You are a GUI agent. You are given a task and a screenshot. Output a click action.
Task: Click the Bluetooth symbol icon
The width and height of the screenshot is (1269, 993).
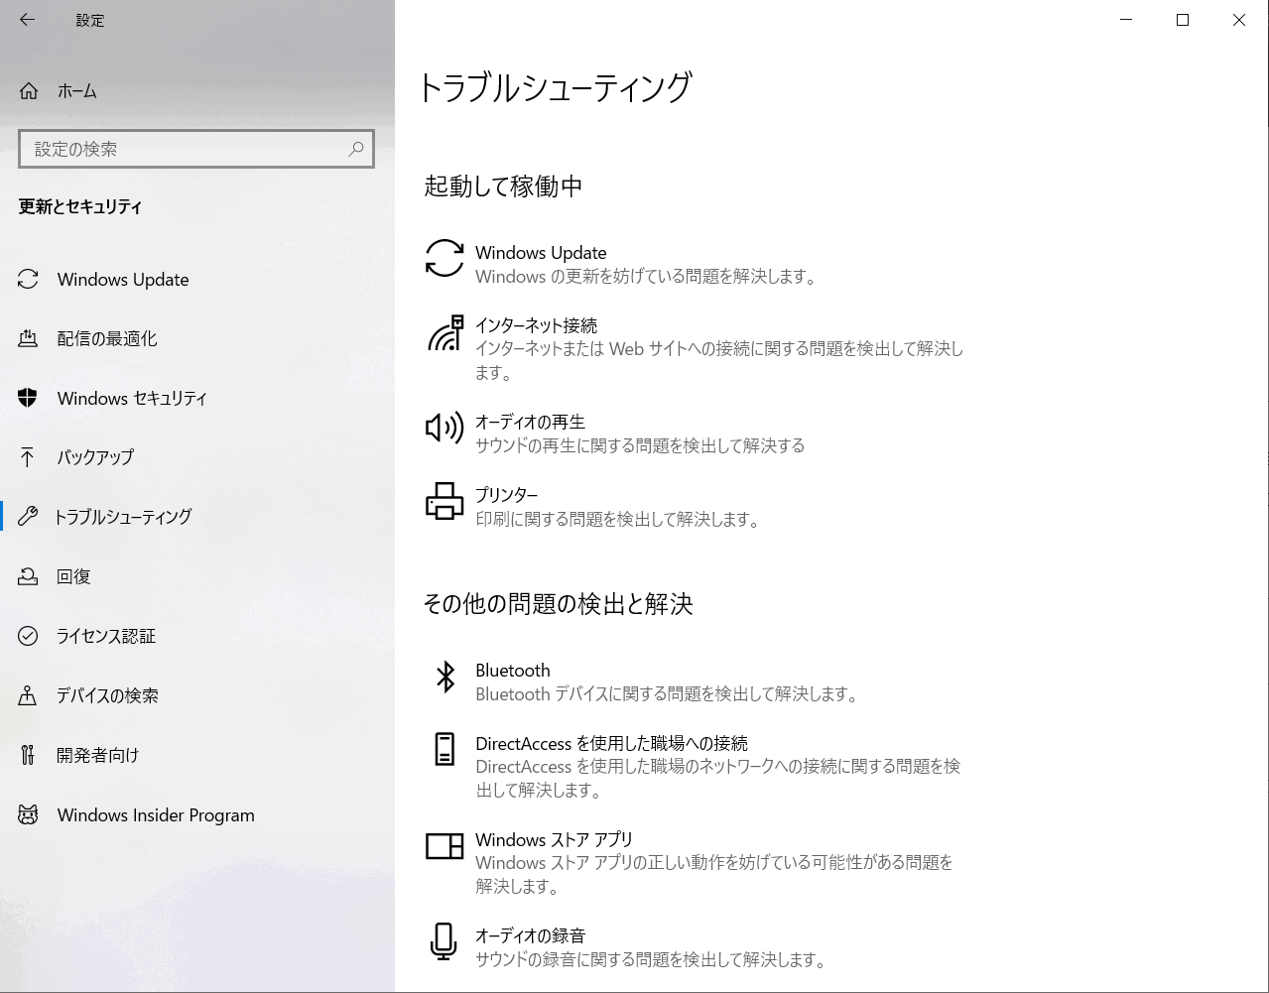[x=445, y=678]
